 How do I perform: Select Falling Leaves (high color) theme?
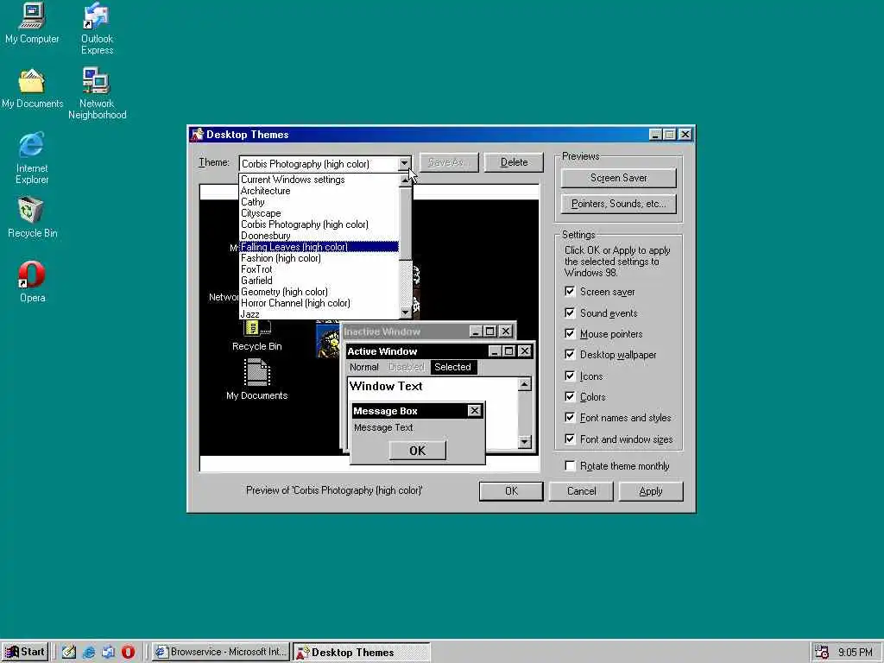tap(319, 247)
